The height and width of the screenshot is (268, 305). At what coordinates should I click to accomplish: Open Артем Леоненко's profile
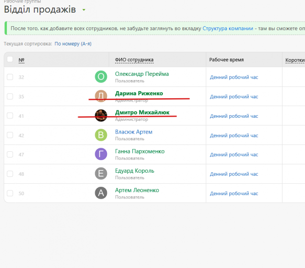tap(137, 190)
